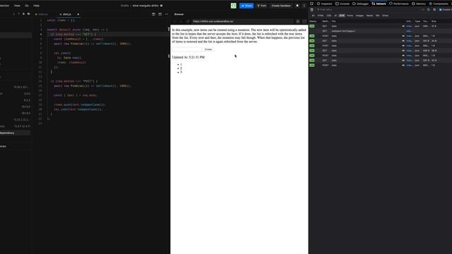Select the Media network filter
This screenshot has height=254, width=452.
click(x=369, y=16)
